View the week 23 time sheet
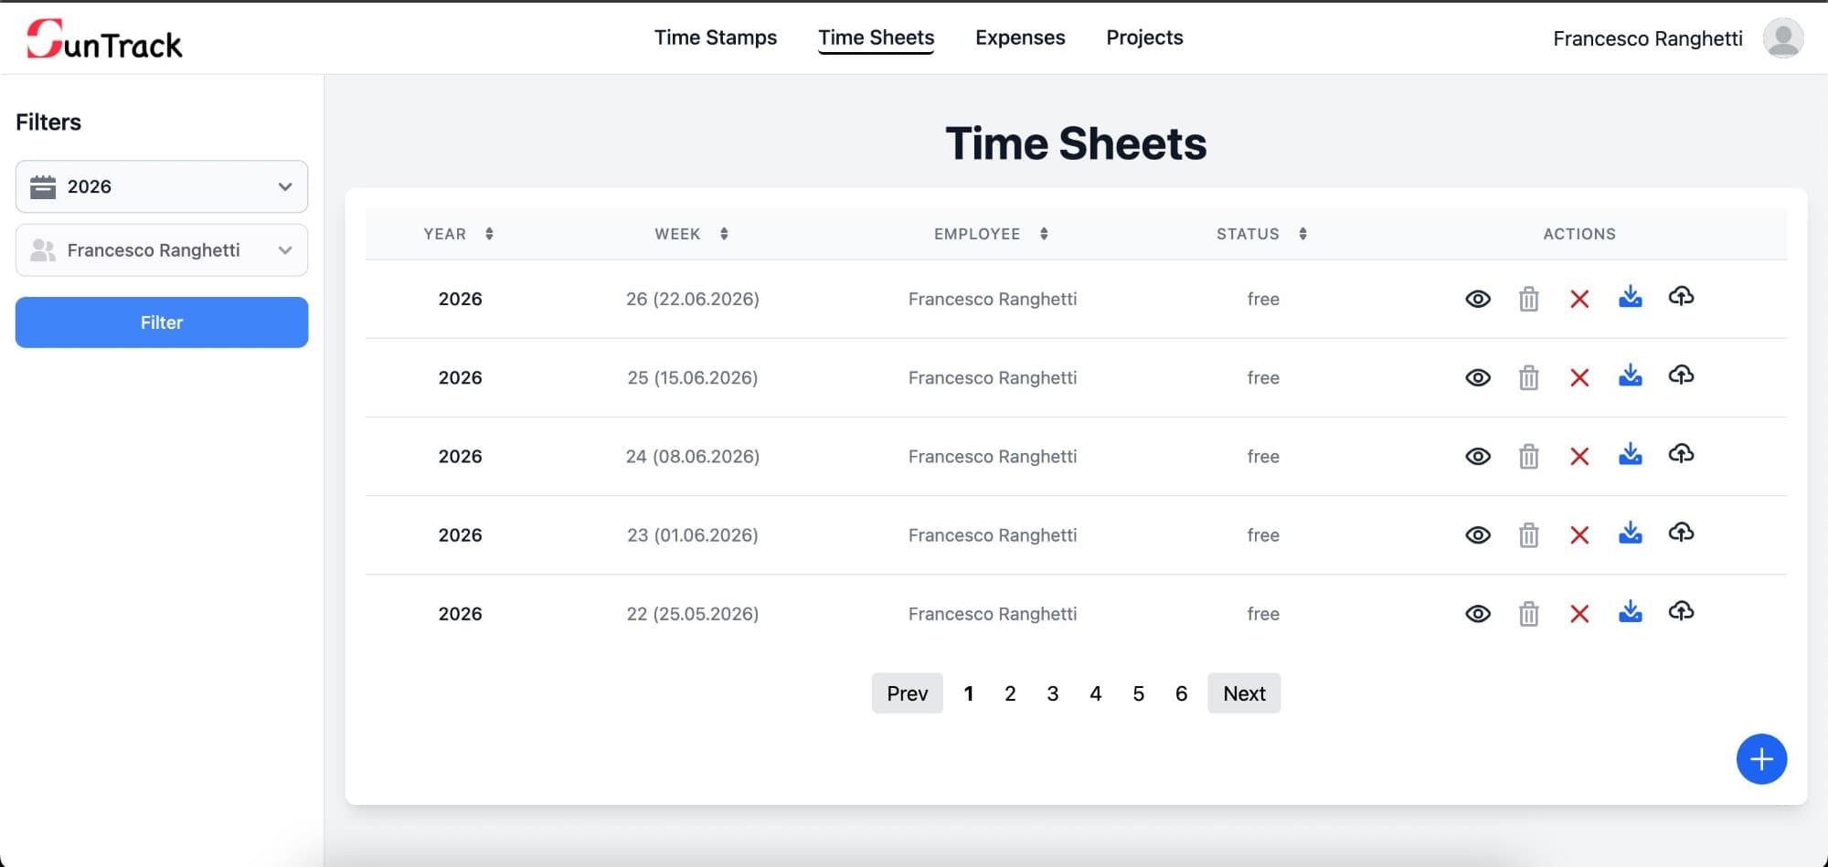 tap(1478, 534)
